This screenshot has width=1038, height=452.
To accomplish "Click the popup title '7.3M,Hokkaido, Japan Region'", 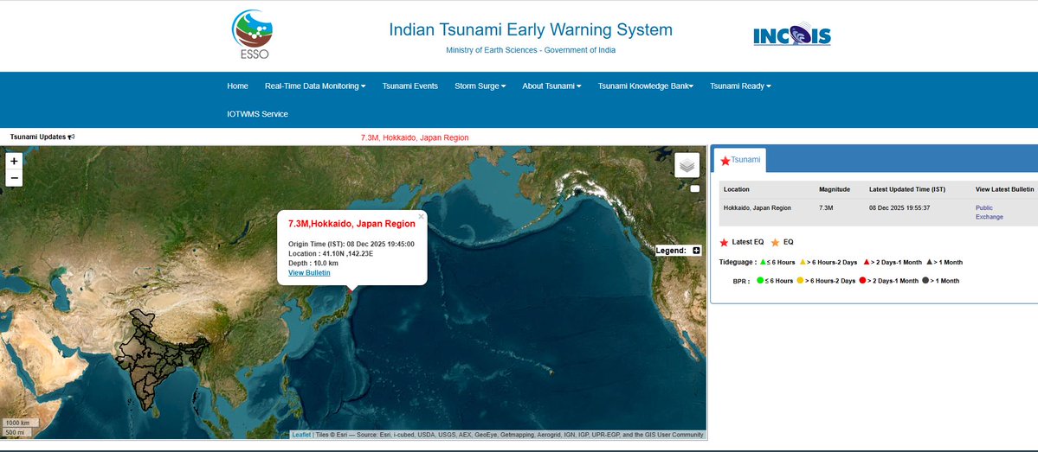I will 351,224.
